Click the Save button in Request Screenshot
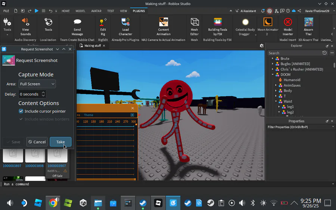336x210 pixels. [13, 142]
